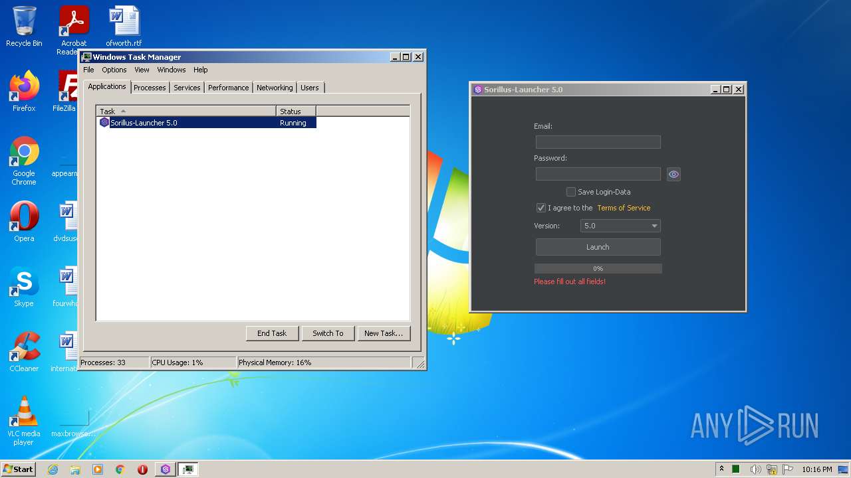The image size is (851, 478).
Task: Select Sorillus-Launcher 5.0 task row
Action: 207,123
